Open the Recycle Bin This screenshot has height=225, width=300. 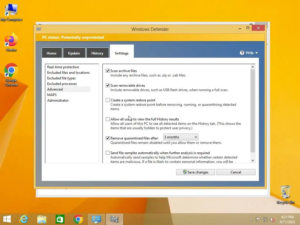[285, 195]
